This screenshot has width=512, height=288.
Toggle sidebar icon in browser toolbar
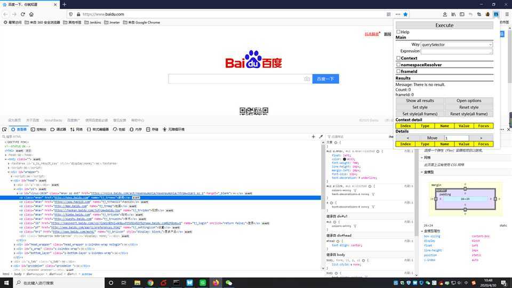click(x=462, y=14)
